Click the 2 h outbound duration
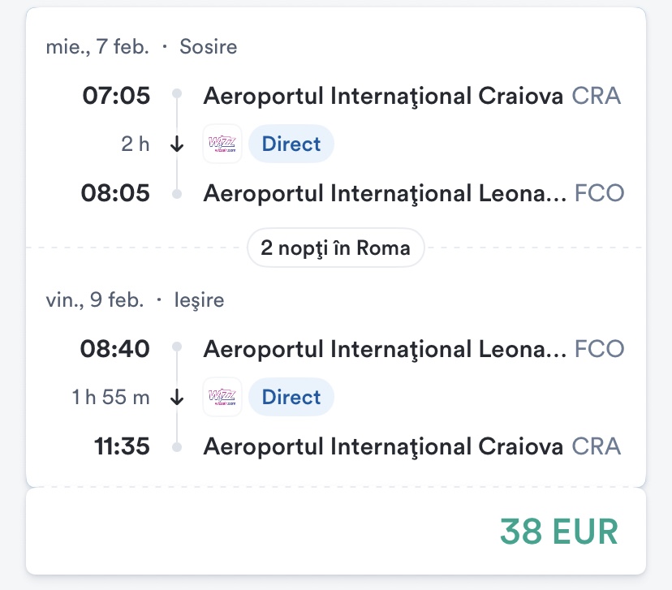This screenshot has height=590, width=672. 136,144
